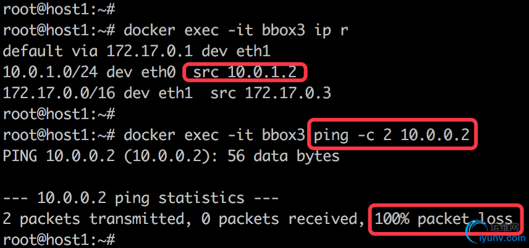Click the 'docker exec -it bbox3 ip r' command
Viewport: 529px width, 248px height.
(x=236, y=30)
